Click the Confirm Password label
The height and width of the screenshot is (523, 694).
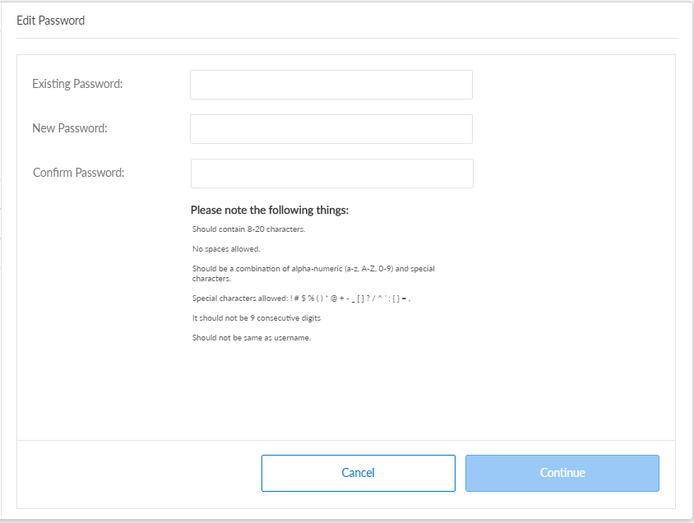(x=78, y=173)
